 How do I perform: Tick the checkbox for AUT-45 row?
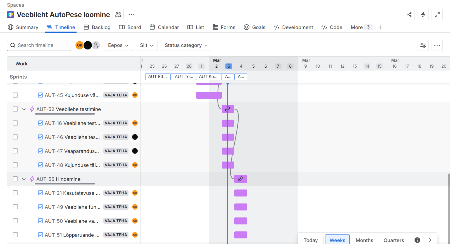15,95
